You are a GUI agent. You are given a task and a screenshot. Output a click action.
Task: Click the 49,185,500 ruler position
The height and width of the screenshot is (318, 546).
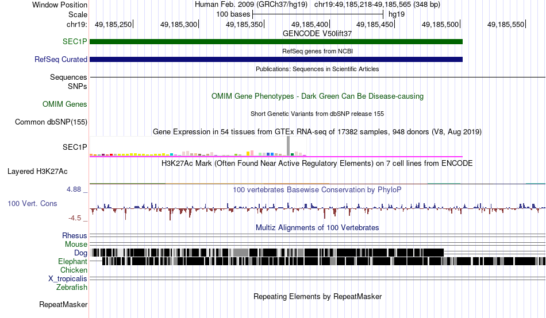[440, 24]
